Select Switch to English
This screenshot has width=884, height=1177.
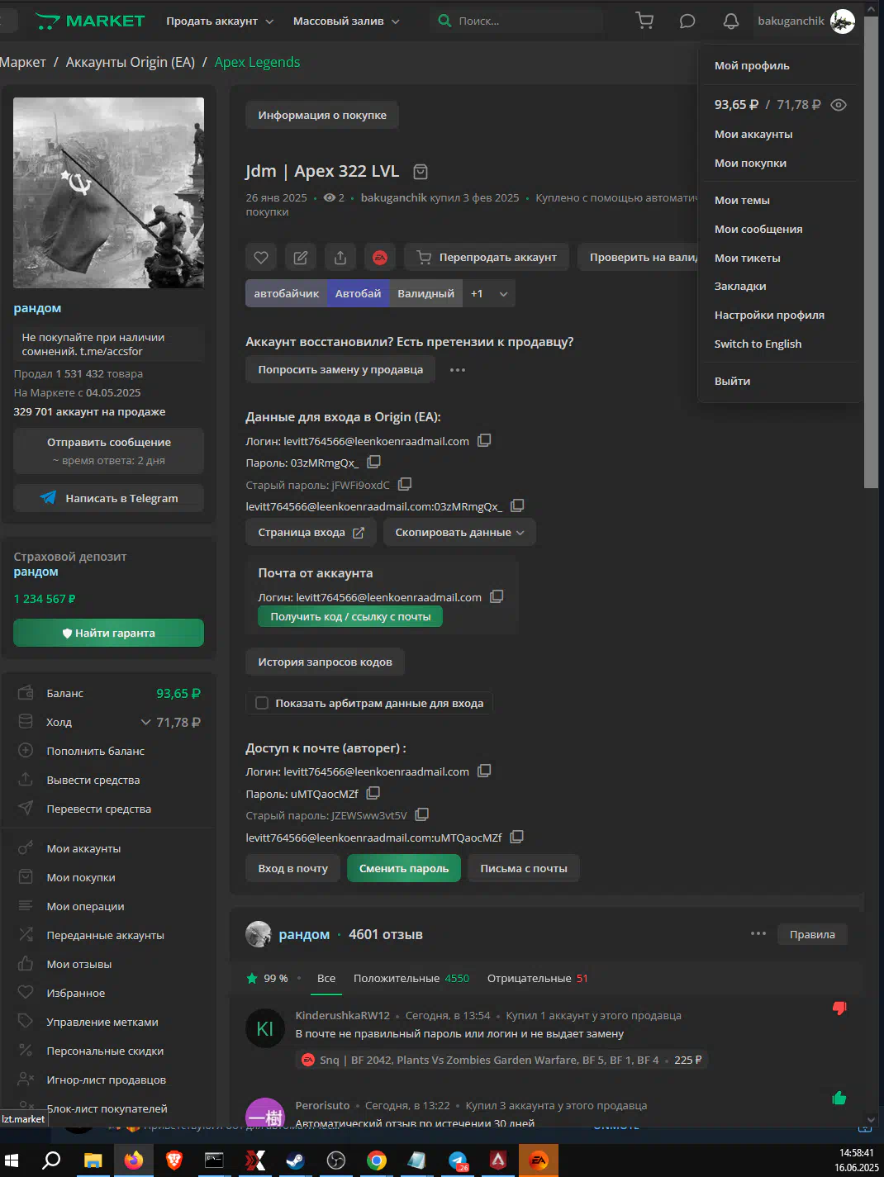coord(758,344)
